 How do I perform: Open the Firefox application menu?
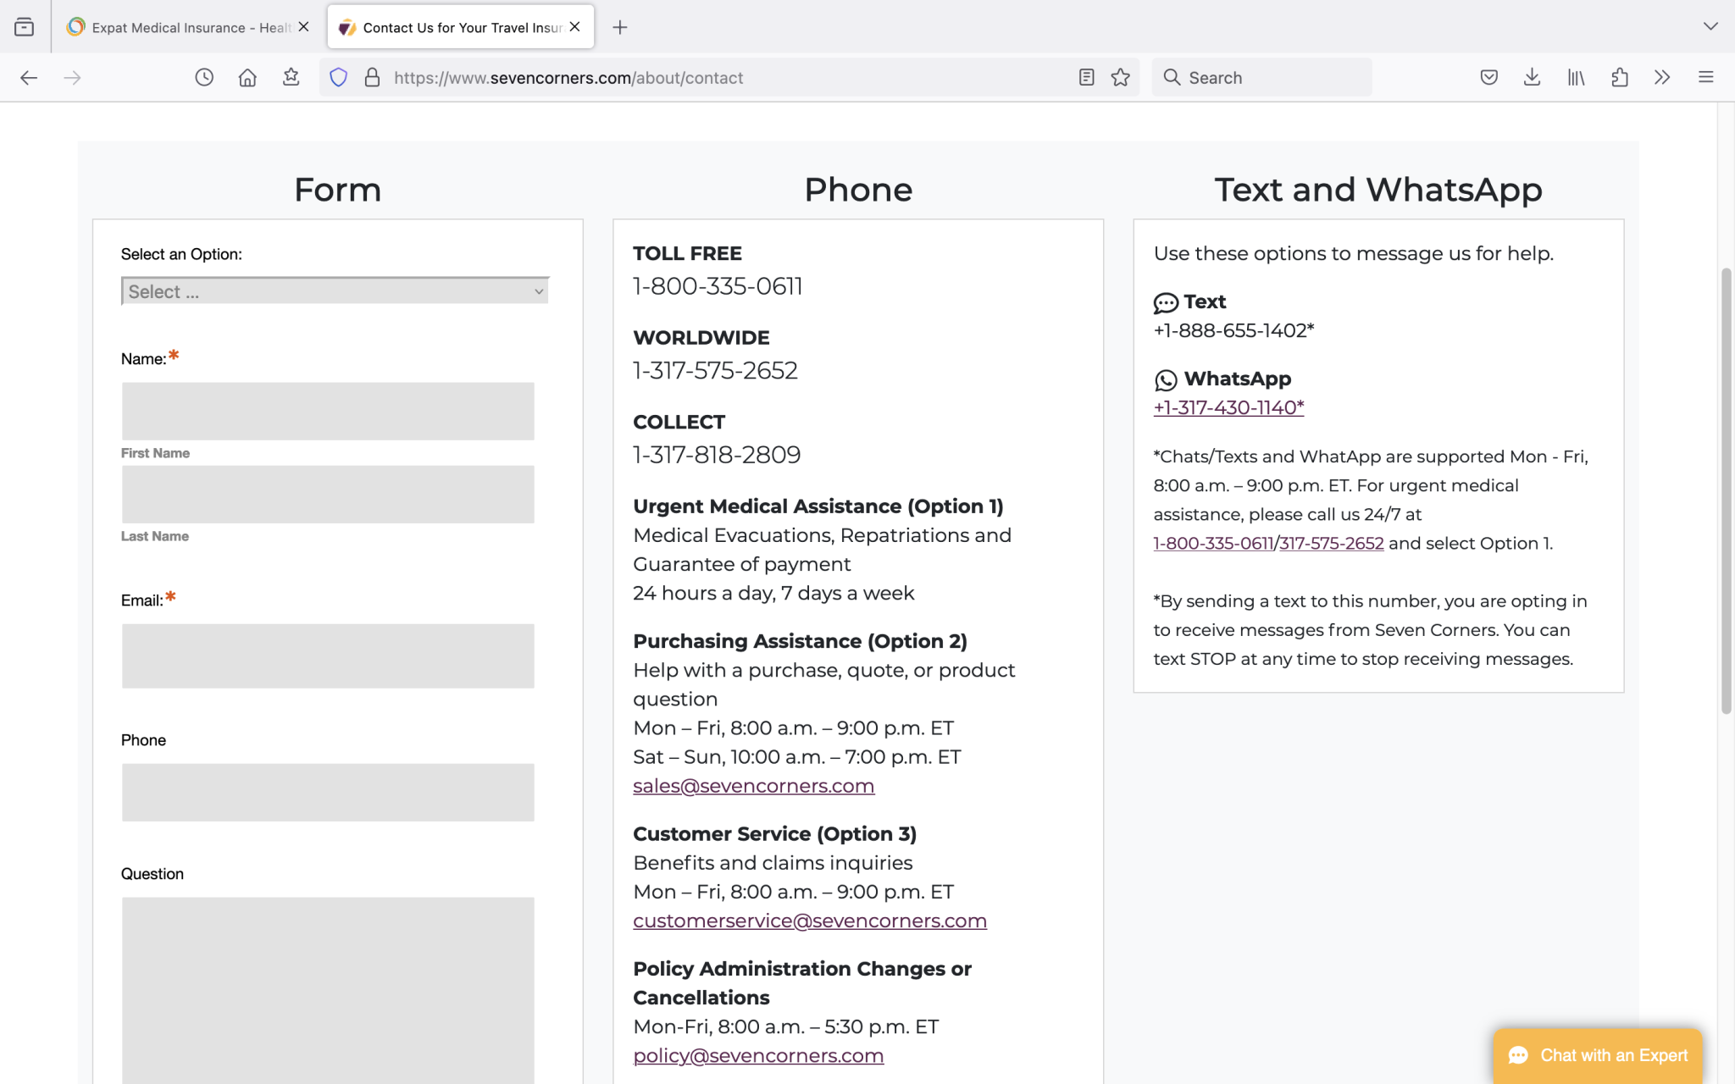[1706, 78]
